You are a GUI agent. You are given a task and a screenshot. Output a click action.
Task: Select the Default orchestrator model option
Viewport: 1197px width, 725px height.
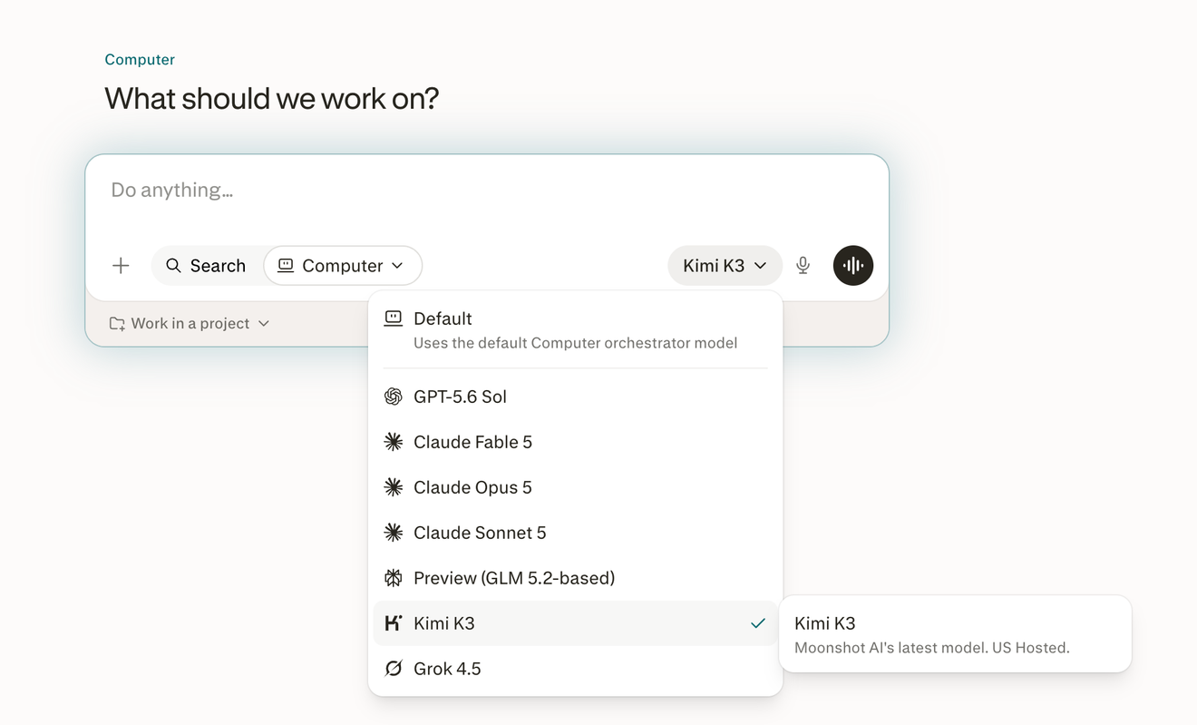pyautogui.click(x=575, y=330)
